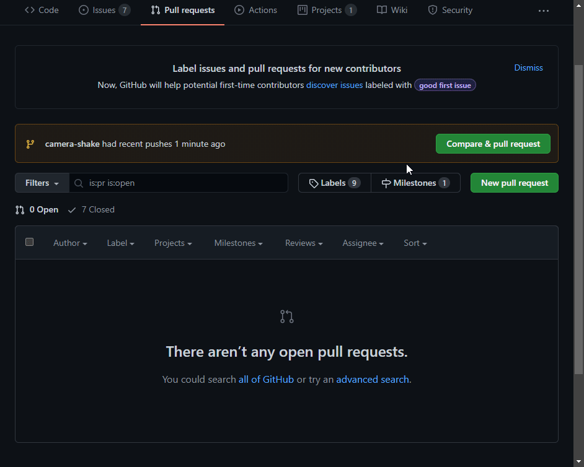This screenshot has height=467, width=584.
Task: Click Compare & pull request button
Action: click(493, 144)
